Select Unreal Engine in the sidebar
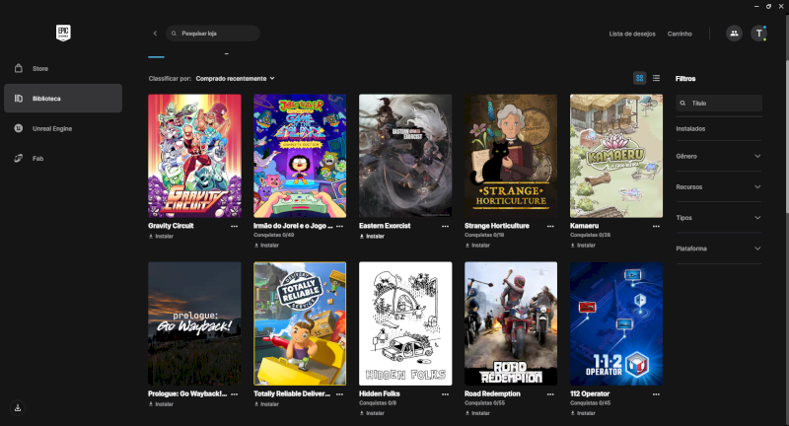Viewport: 789px width, 426px height. coord(53,128)
